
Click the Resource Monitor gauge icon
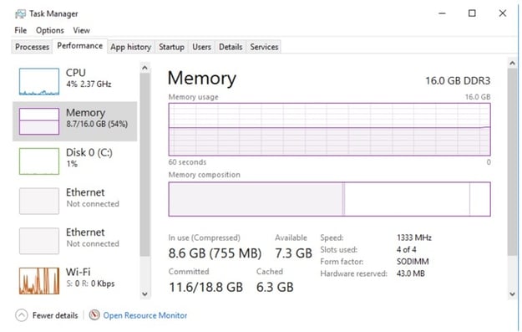[94, 315]
